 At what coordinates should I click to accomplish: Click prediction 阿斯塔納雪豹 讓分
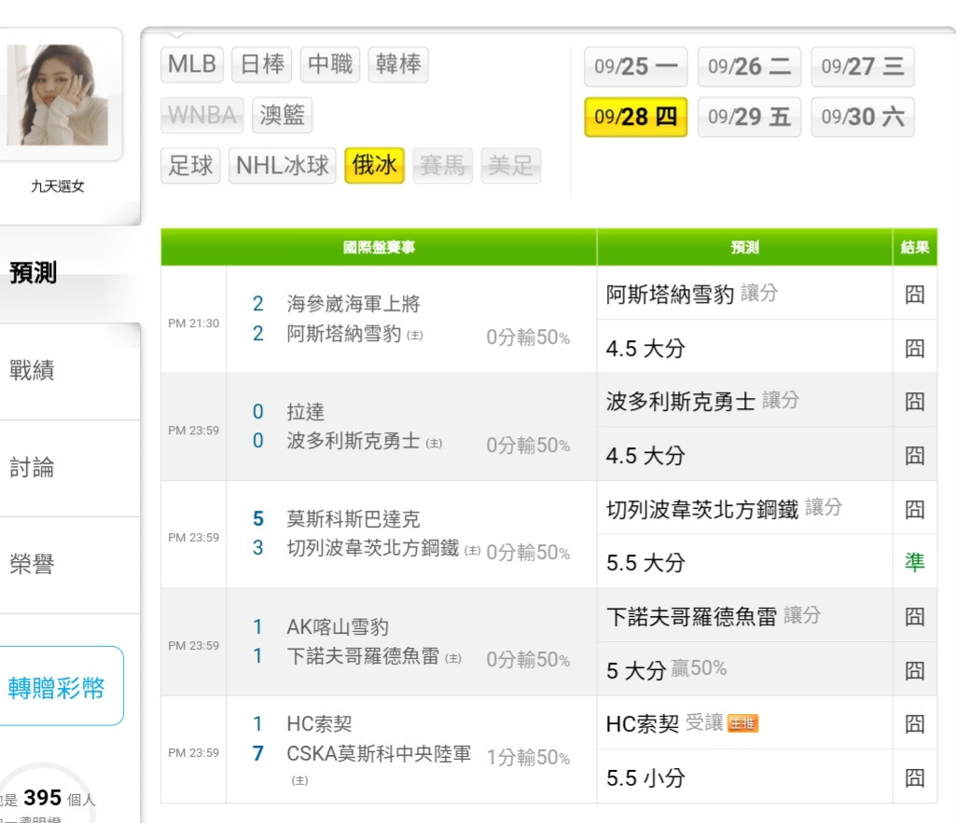692,294
